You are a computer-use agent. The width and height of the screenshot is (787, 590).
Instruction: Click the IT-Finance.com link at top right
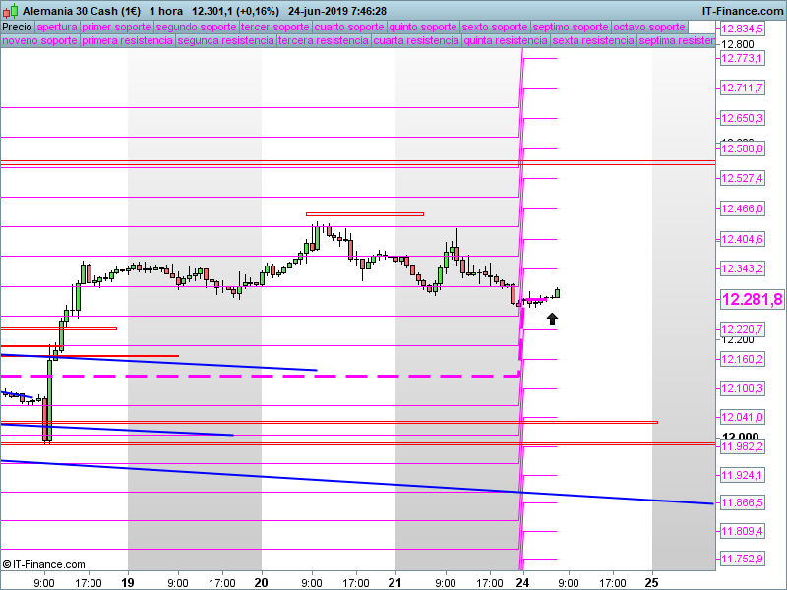click(x=742, y=10)
